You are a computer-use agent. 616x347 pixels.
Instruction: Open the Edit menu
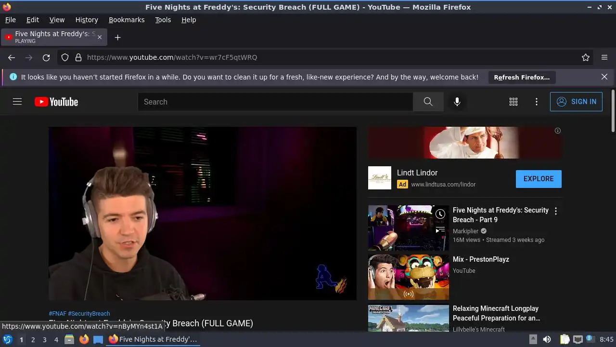coord(33,20)
